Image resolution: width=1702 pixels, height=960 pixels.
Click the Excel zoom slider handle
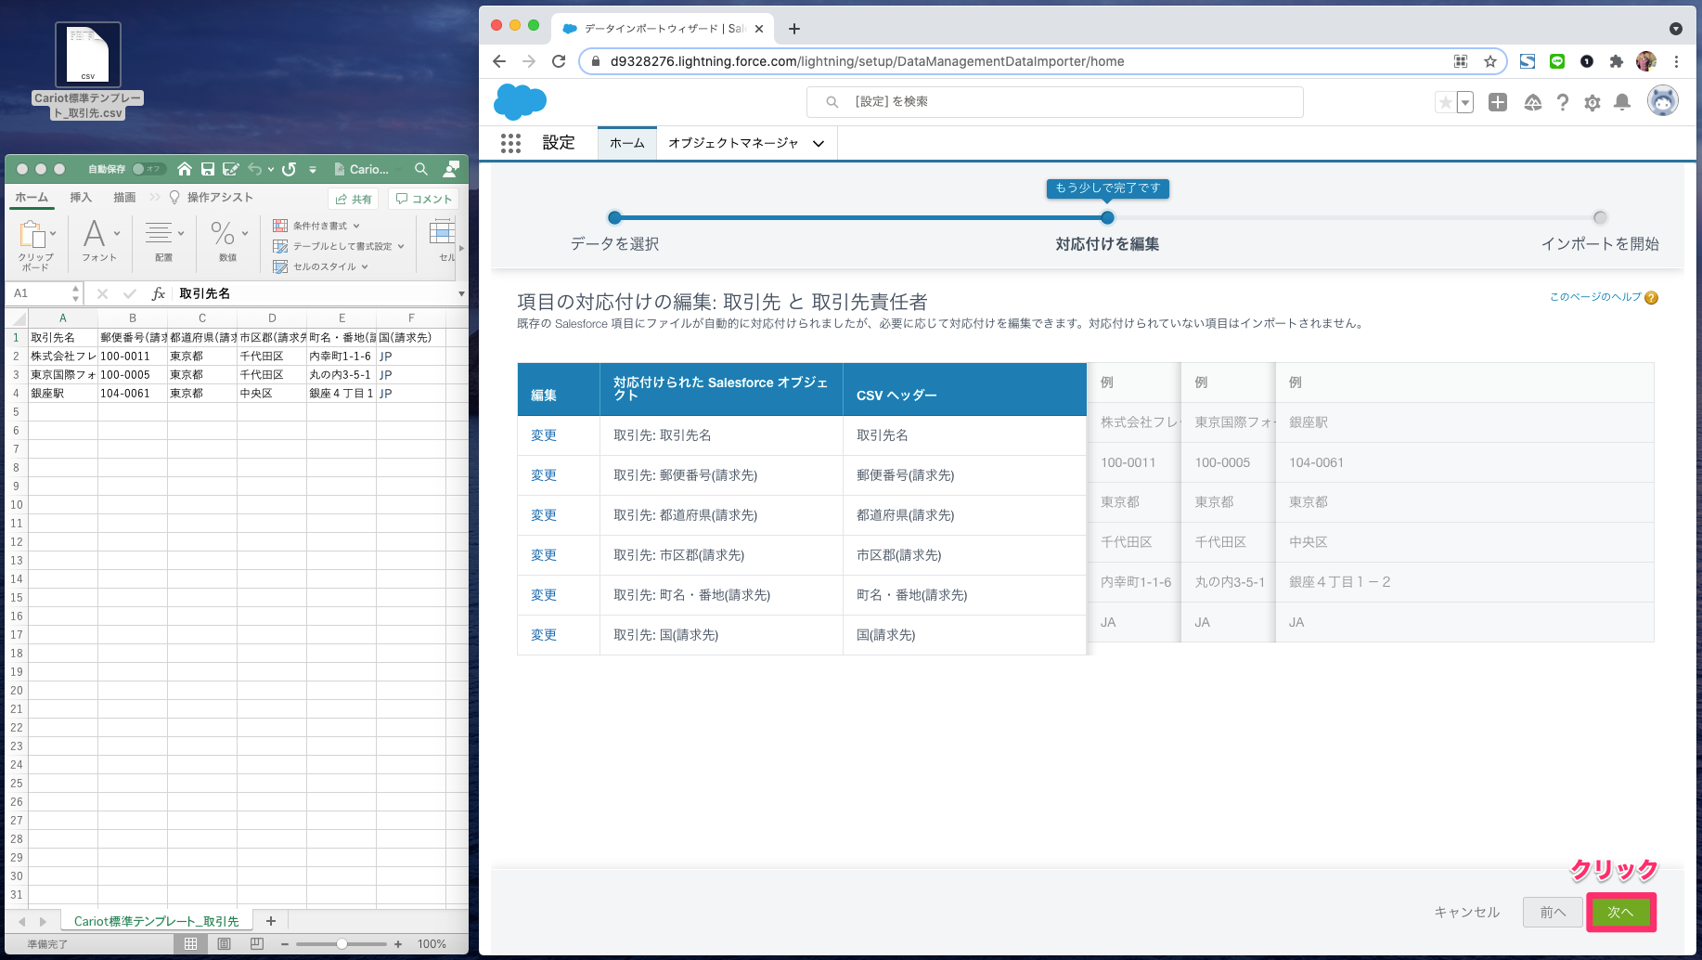[x=342, y=944]
